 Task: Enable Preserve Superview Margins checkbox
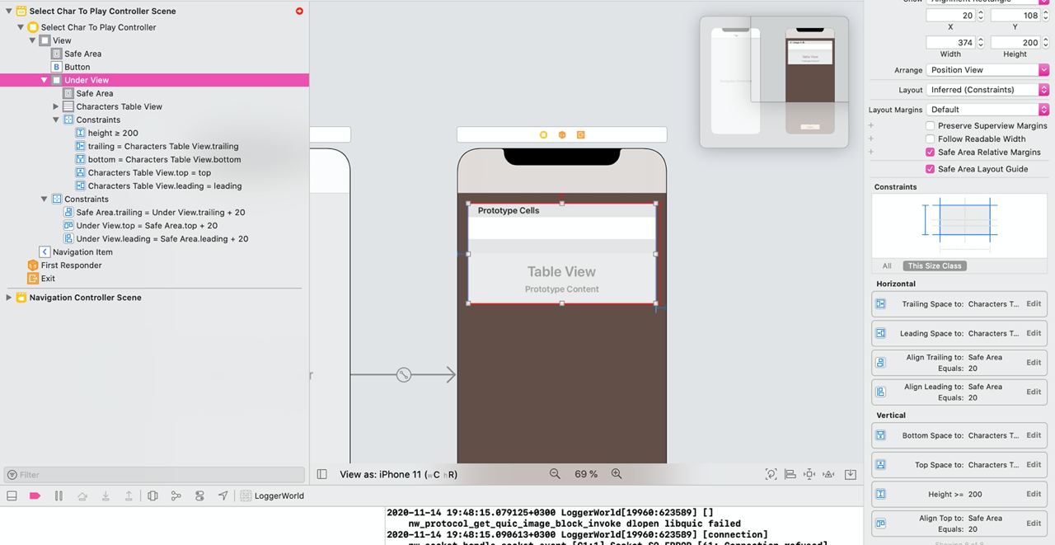click(x=930, y=126)
